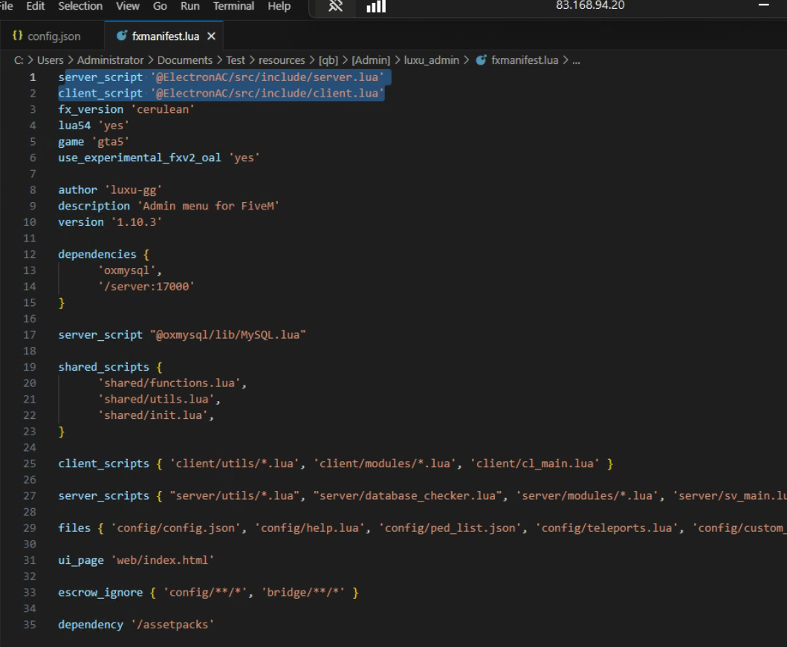This screenshot has height=647, width=787.
Task: Switch to the config.json tab
Action: 52,36
